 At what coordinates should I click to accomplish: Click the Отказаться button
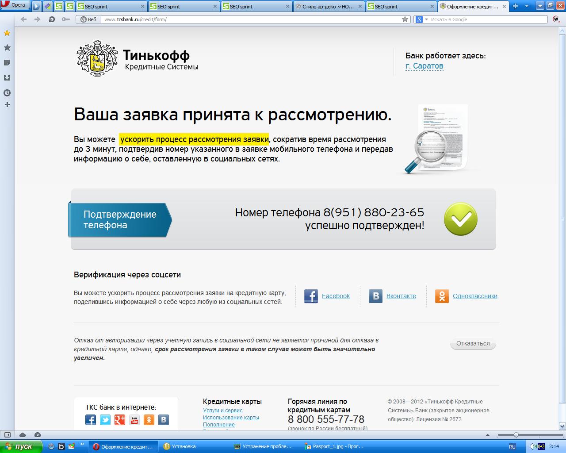point(473,344)
